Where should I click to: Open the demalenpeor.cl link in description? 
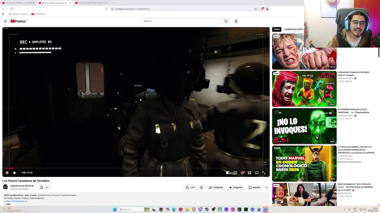point(16,201)
